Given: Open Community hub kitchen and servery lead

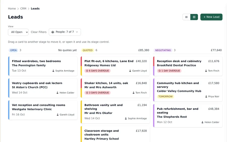Looking at the screenshot, I should 188,90.
